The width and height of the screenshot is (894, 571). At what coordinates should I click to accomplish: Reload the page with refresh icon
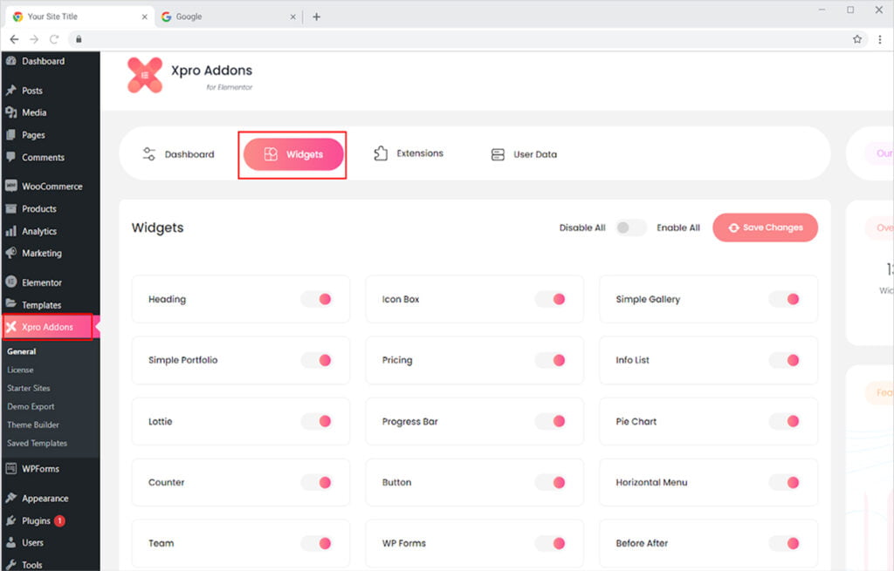54,39
